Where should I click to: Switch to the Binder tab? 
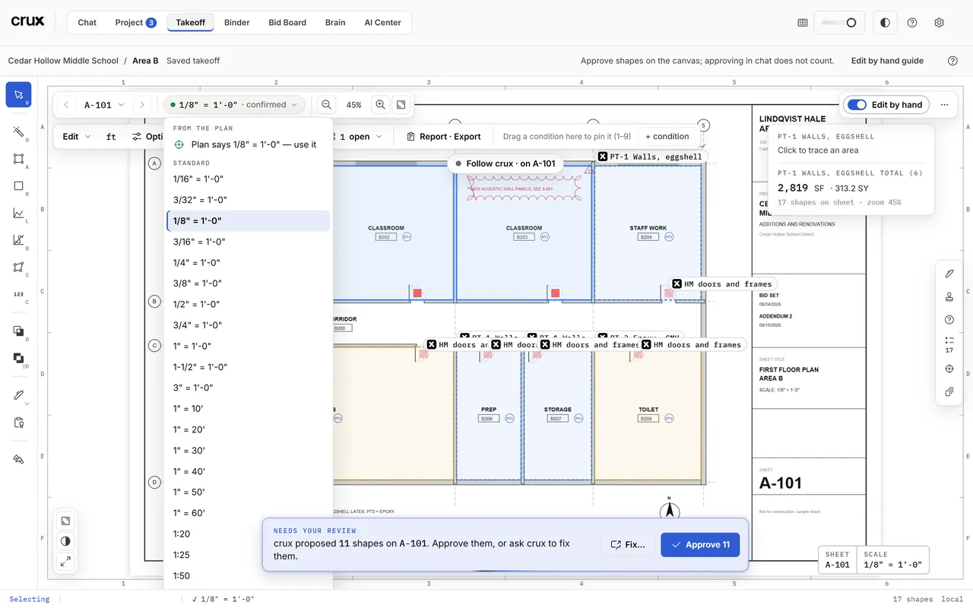pyautogui.click(x=237, y=23)
